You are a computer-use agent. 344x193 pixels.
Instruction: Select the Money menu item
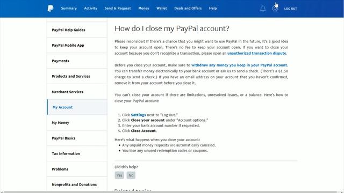point(144,9)
